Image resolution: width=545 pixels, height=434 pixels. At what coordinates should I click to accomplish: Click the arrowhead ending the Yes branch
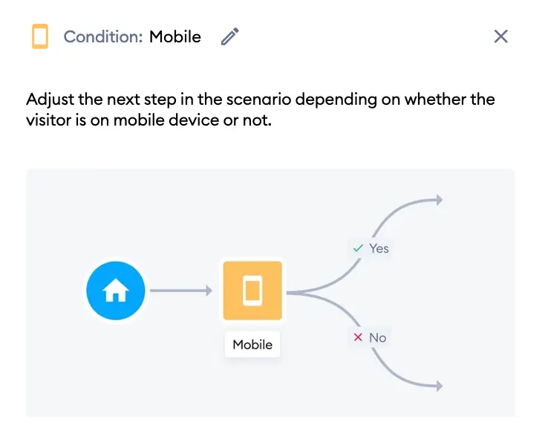pos(440,200)
